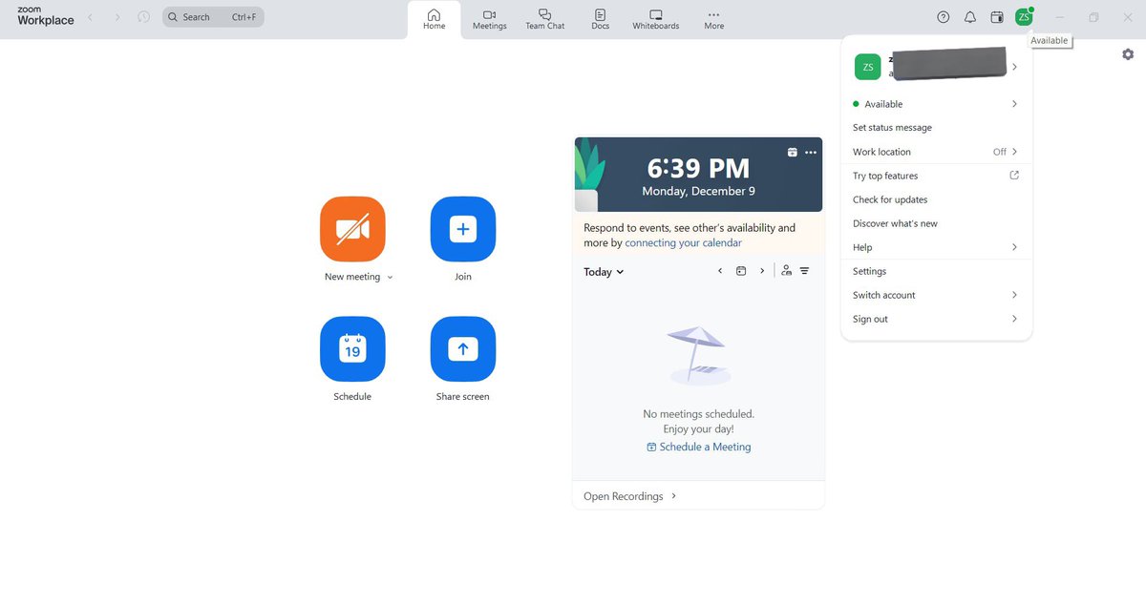Image resolution: width=1146 pixels, height=605 pixels.
Task: Click the Schedule a Meeting link
Action: (x=699, y=447)
